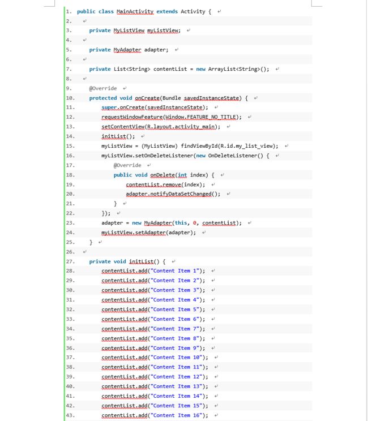
Task: Click the line adding "Content Item 12"
Action: tap(155, 377)
